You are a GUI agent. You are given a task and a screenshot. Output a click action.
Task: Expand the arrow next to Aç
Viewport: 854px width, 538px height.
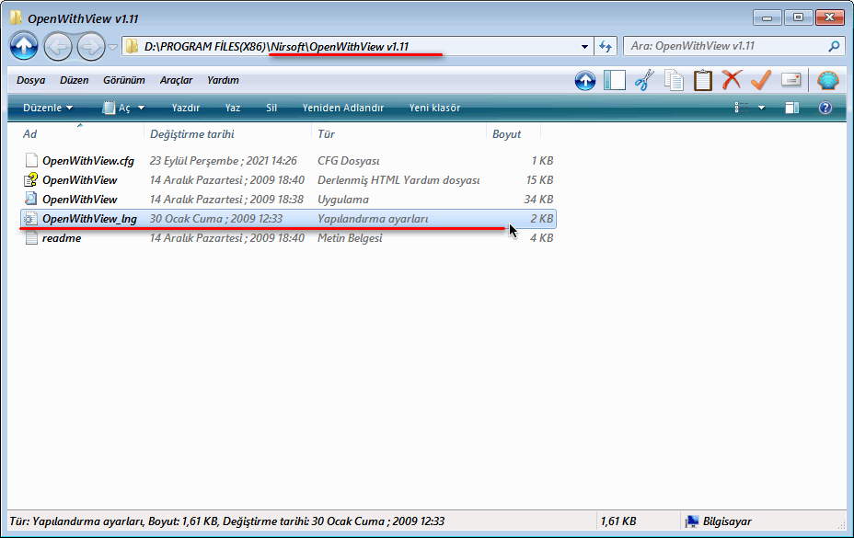point(141,108)
